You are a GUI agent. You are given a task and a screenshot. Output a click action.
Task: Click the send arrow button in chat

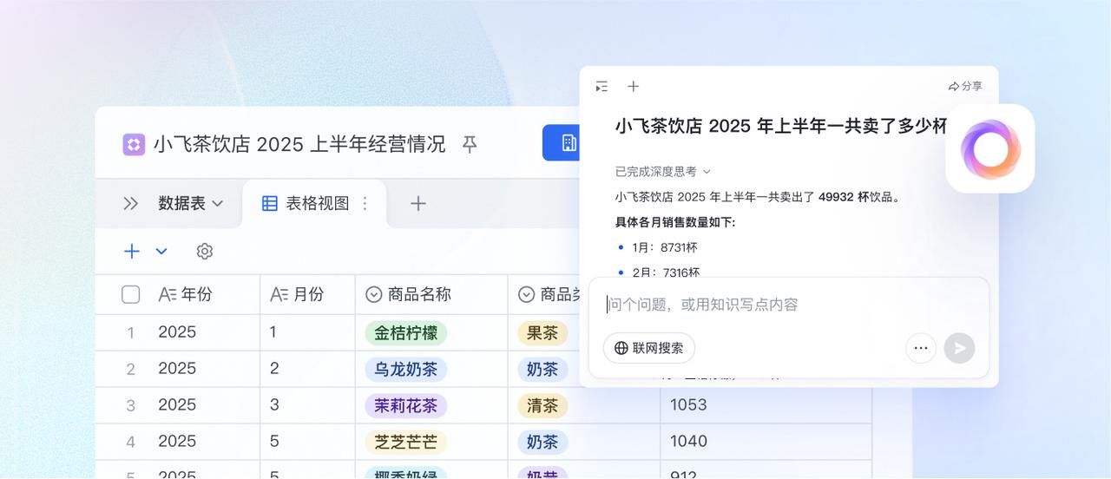(959, 348)
